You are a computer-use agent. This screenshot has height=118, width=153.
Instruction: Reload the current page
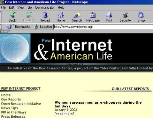[45, 15]
